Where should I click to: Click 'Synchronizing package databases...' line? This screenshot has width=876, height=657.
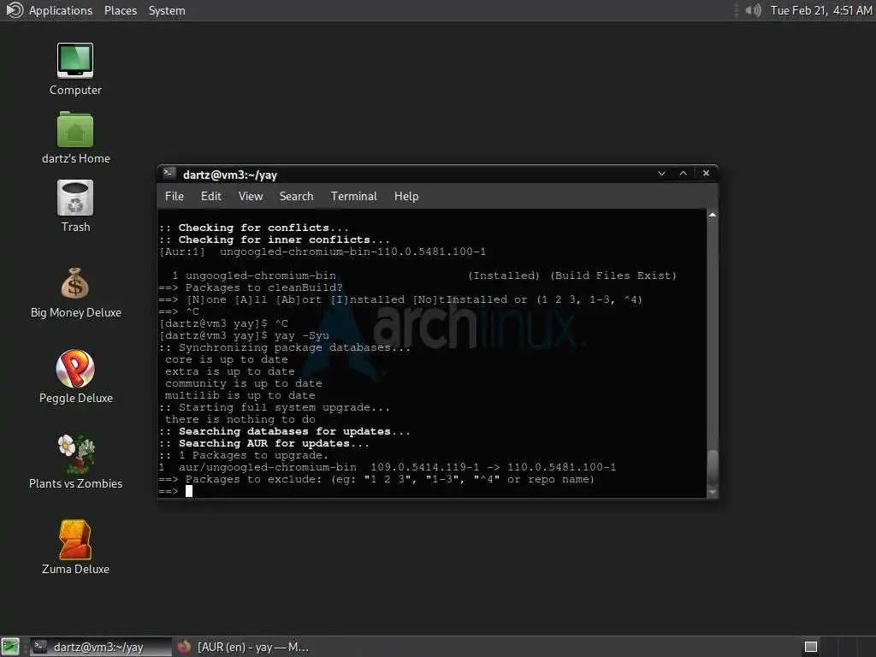(285, 347)
